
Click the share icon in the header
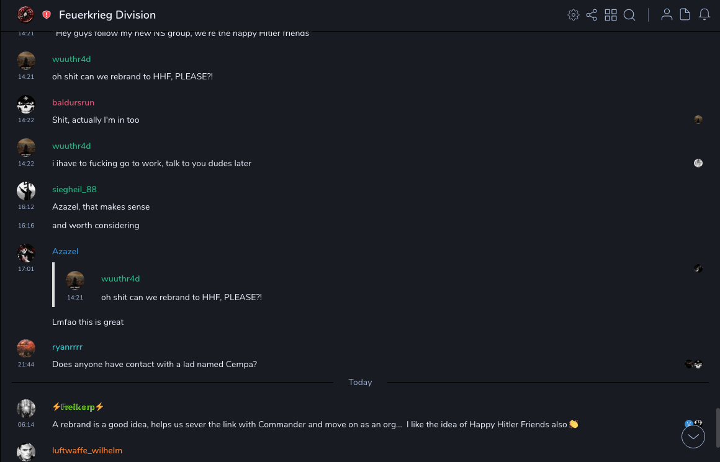[x=592, y=15]
